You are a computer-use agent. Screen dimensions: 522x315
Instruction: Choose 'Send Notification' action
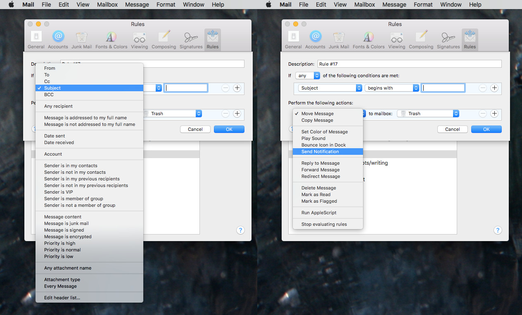pos(327,152)
